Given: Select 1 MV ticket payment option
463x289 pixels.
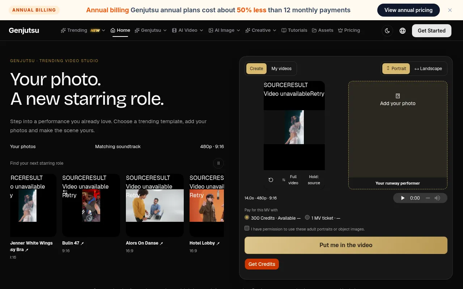Looking at the screenshot, I should pos(307,217).
